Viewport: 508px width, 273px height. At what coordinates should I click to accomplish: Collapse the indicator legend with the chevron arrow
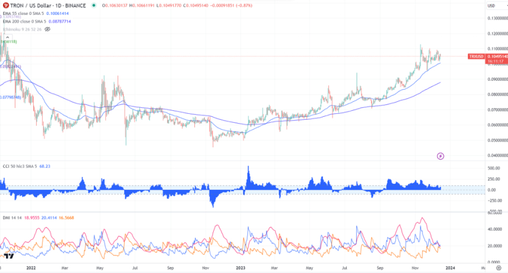click(x=8, y=38)
